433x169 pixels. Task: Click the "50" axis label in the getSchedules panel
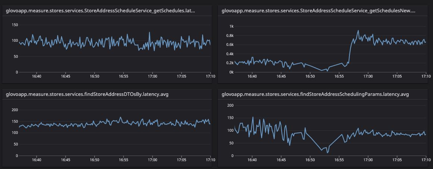point(16,57)
